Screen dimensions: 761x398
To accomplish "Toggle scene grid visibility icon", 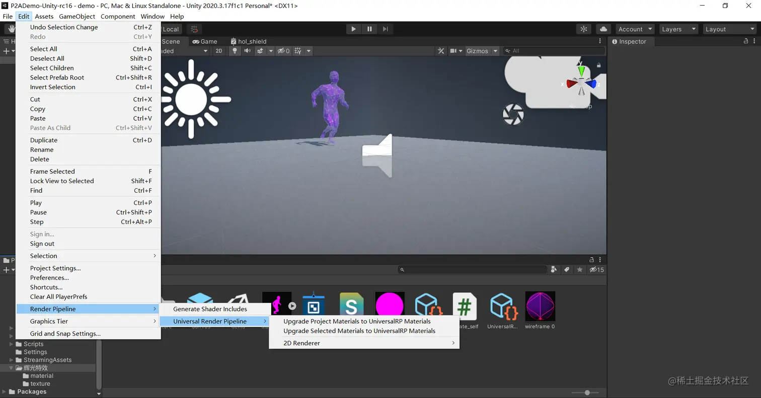I will point(298,51).
